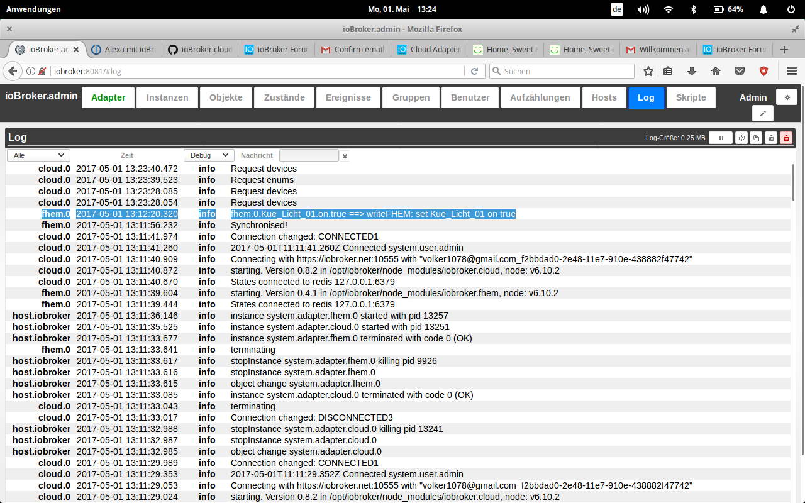Image resolution: width=805 pixels, height=503 pixels.
Task: Pause the log output
Action: 721,138
